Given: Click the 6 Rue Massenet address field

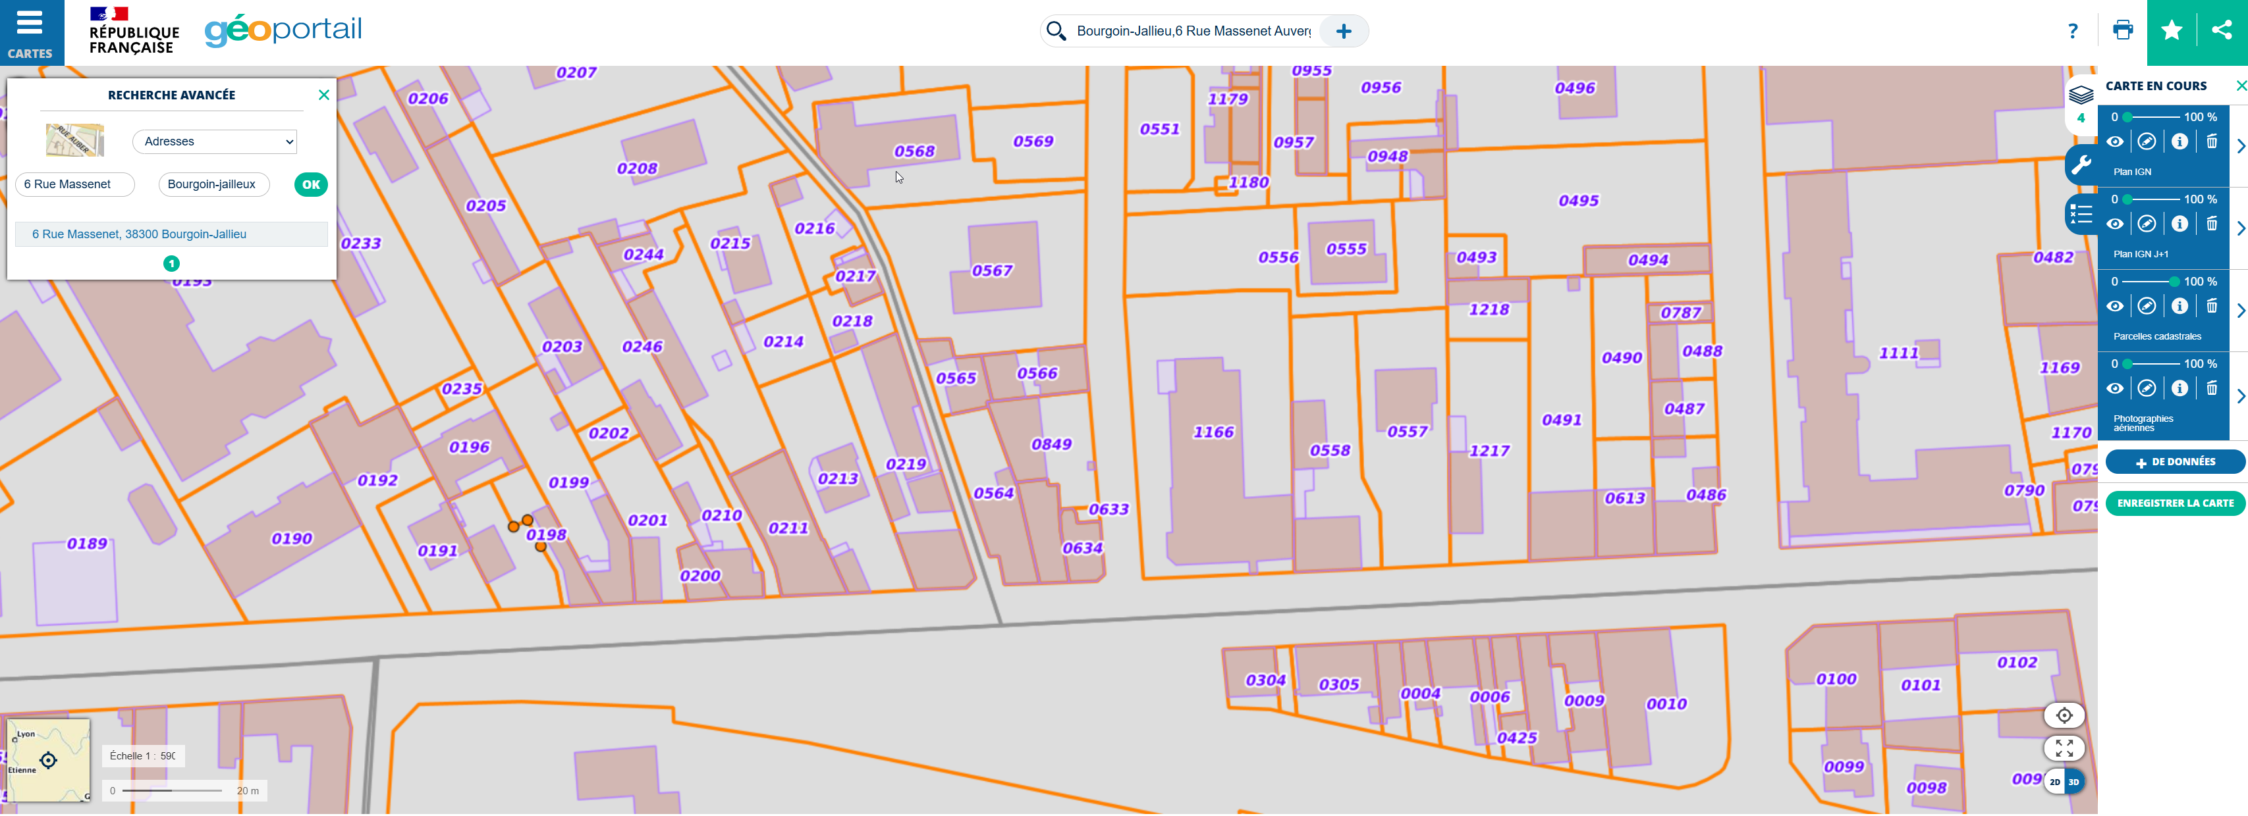Looking at the screenshot, I should [x=75, y=185].
